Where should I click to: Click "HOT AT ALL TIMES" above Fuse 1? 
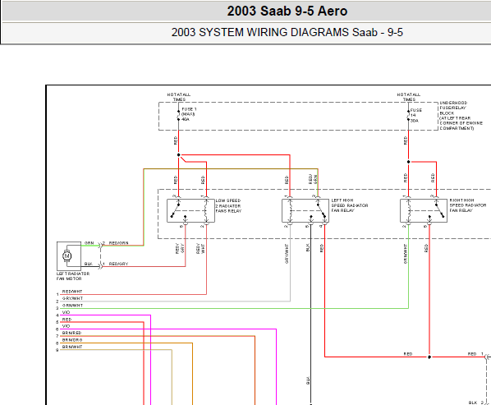[x=179, y=97]
